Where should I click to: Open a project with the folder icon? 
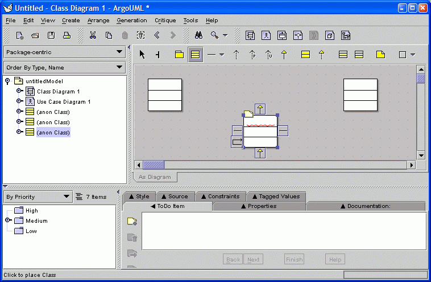[x=35, y=35]
